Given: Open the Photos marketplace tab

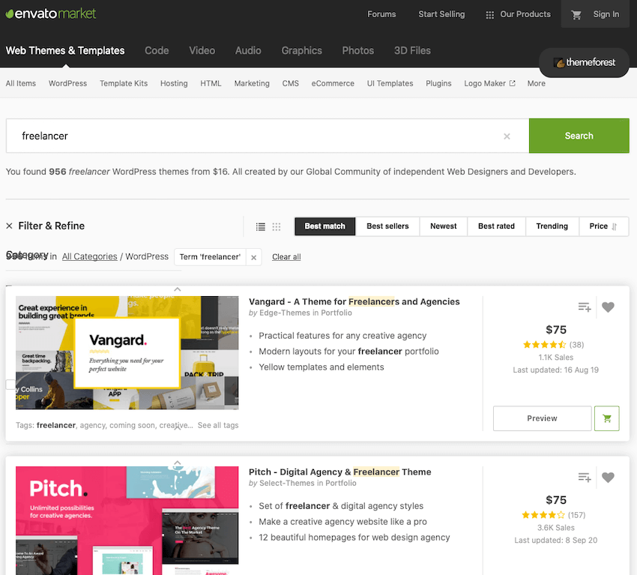Looking at the screenshot, I should (358, 51).
